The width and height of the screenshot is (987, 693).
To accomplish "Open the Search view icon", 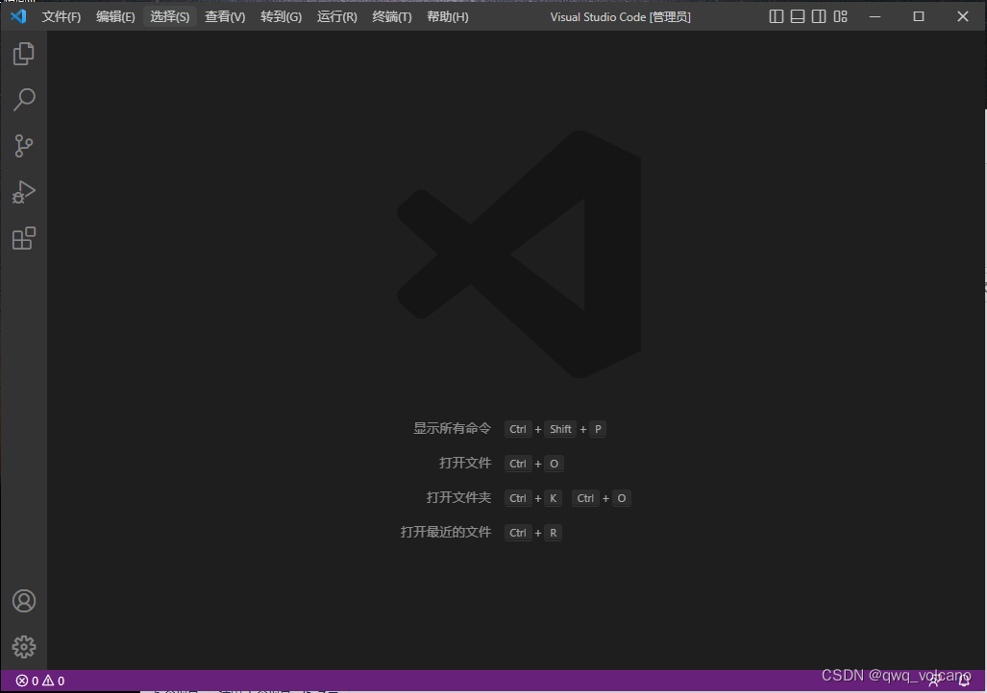I will click(x=24, y=100).
